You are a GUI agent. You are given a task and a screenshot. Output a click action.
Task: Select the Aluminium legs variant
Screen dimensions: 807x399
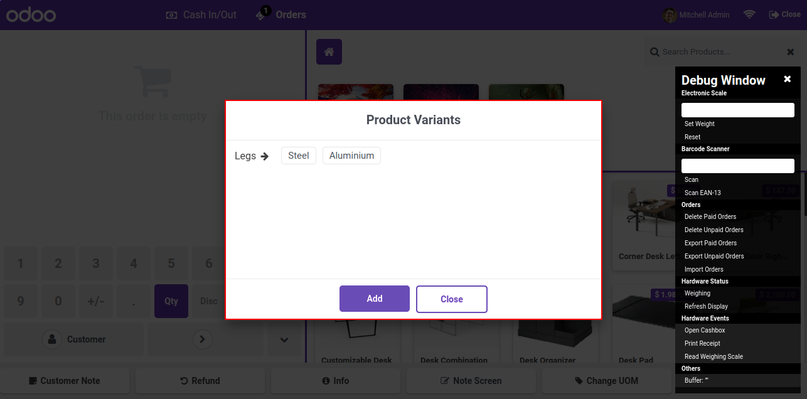[x=351, y=156]
